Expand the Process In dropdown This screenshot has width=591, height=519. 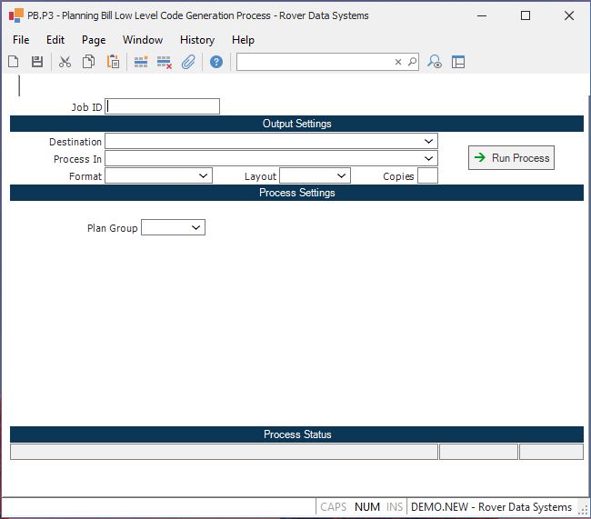pos(428,159)
